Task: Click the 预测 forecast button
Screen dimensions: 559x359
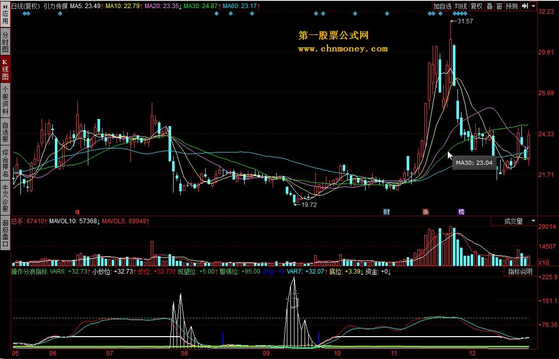Action: coord(512,6)
